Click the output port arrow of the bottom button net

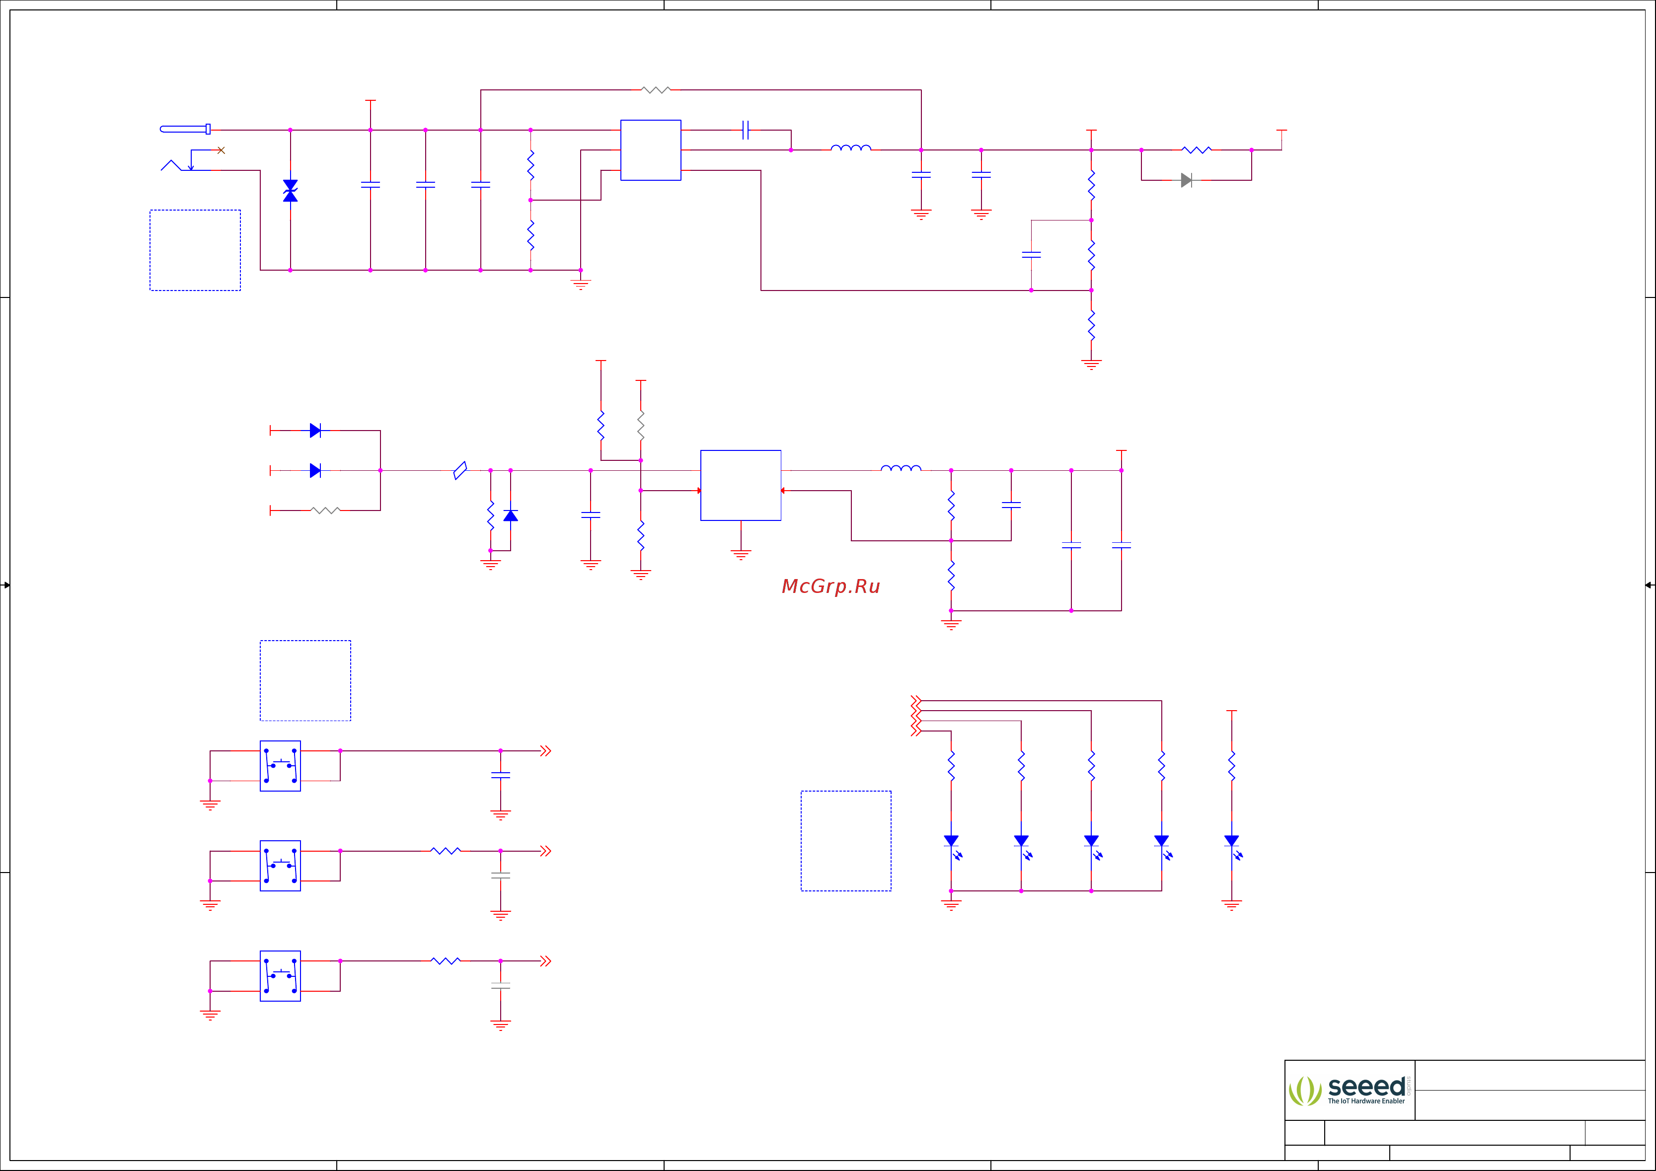coord(546,961)
